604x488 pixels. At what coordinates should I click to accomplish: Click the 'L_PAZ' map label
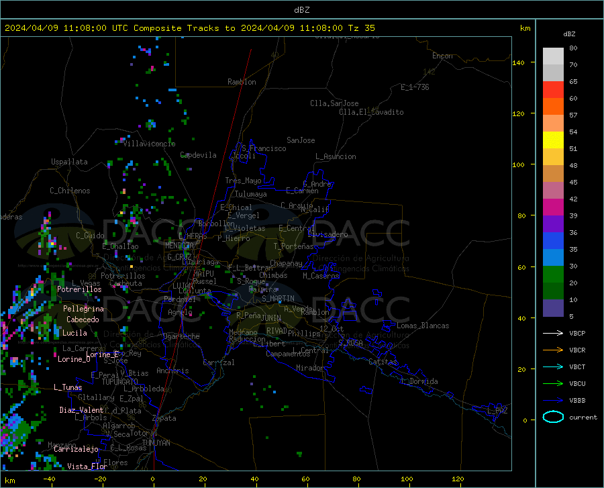click(497, 411)
